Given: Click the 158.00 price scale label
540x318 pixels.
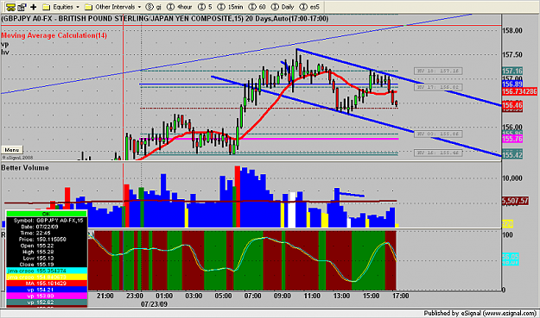Looking at the screenshot, I should coord(512,30).
